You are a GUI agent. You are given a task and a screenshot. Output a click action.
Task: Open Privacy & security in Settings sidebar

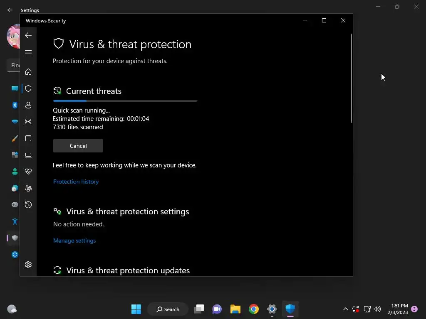coord(15,238)
